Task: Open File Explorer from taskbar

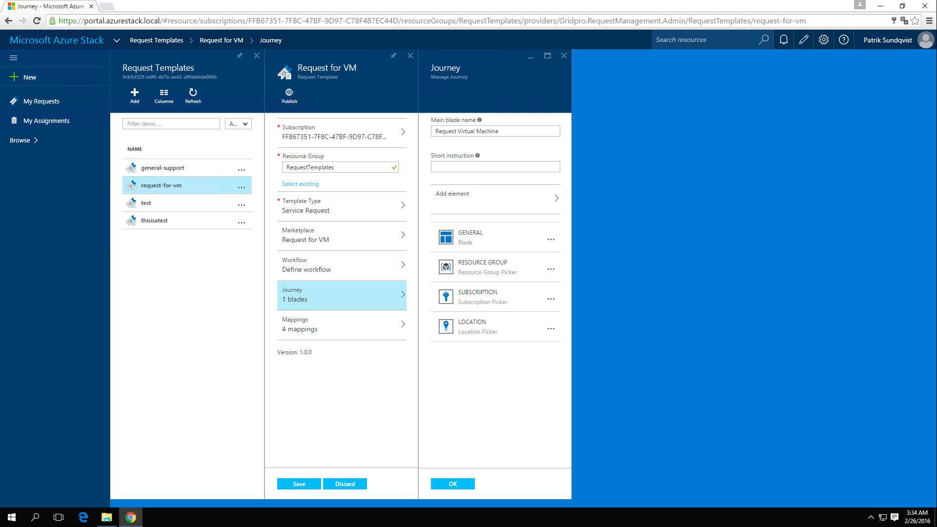Action: [106, 517]
